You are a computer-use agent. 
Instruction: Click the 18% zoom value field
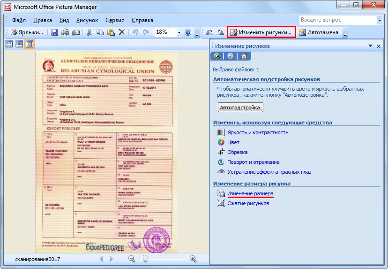(x=165, y=32)
